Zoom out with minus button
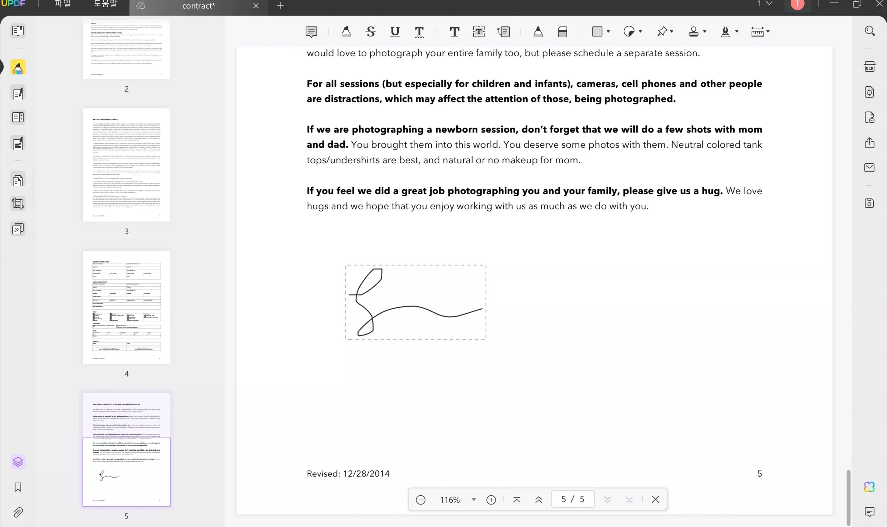Image resolution: width=887 pixels, height=527 pixels. click(420, 500)
